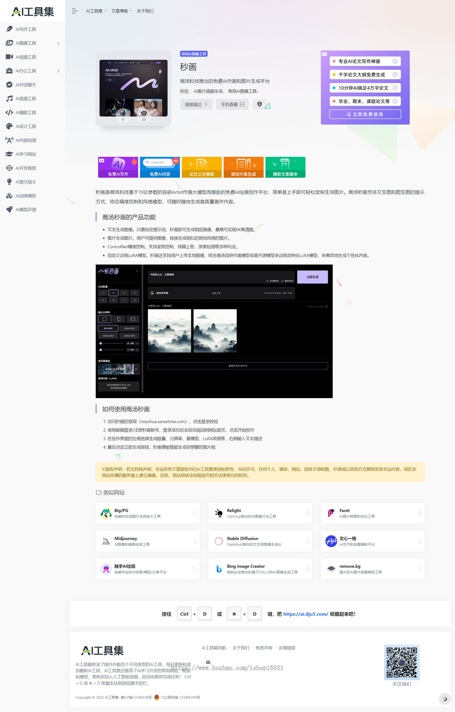Click the check circle on 10分钟AI搞定4万字论文
The image size is (455, 712).
coord(395,88)
